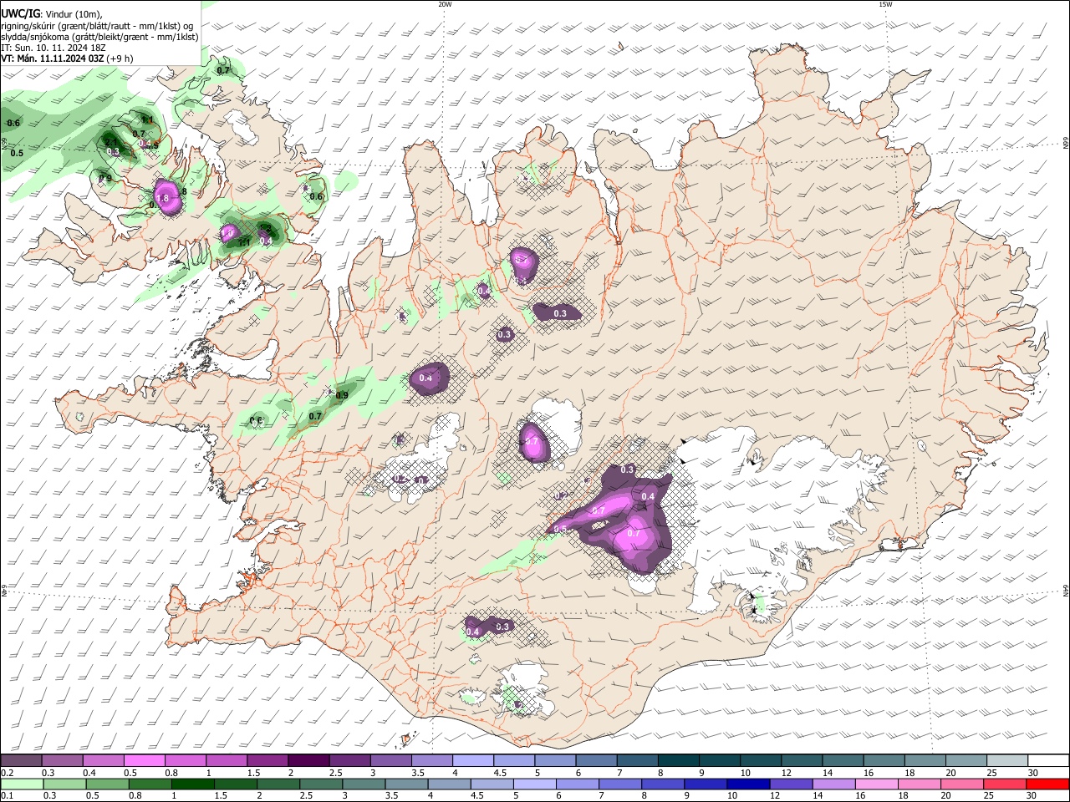Click upper legend swatch between 25 and 30
The image size is (1070, 802).
point(1007,760)
